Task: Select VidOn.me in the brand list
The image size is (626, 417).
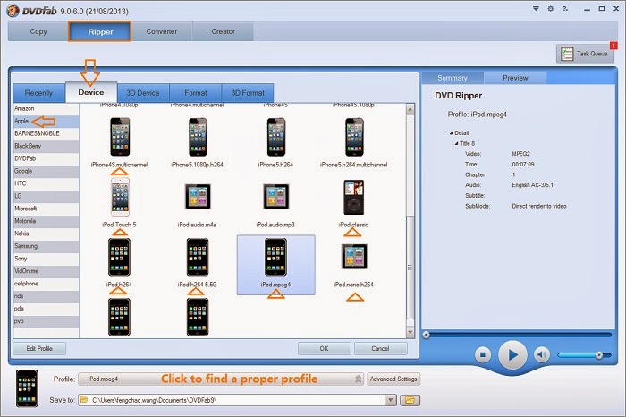Action: (x=46, y=271)
